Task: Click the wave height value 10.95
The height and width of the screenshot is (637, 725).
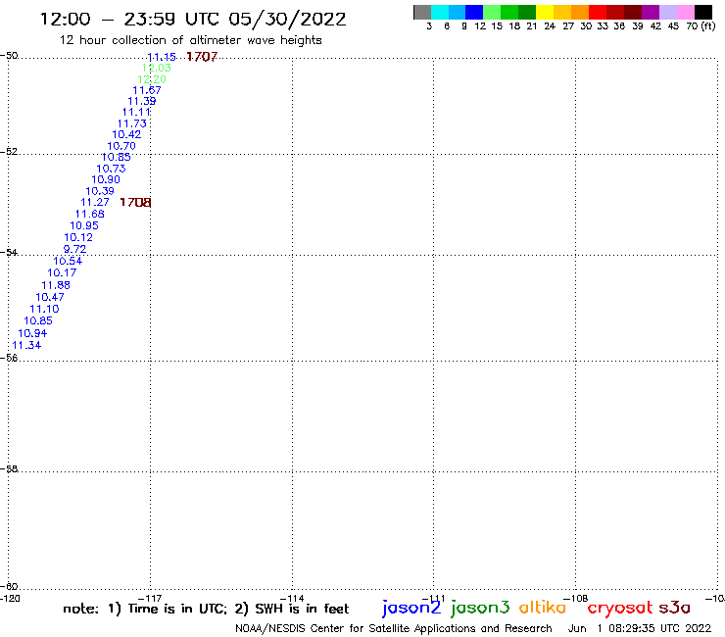Action: tap(84, 225)
